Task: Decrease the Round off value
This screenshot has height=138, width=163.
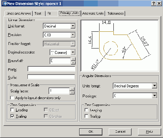Action: [x=73, y=63]
